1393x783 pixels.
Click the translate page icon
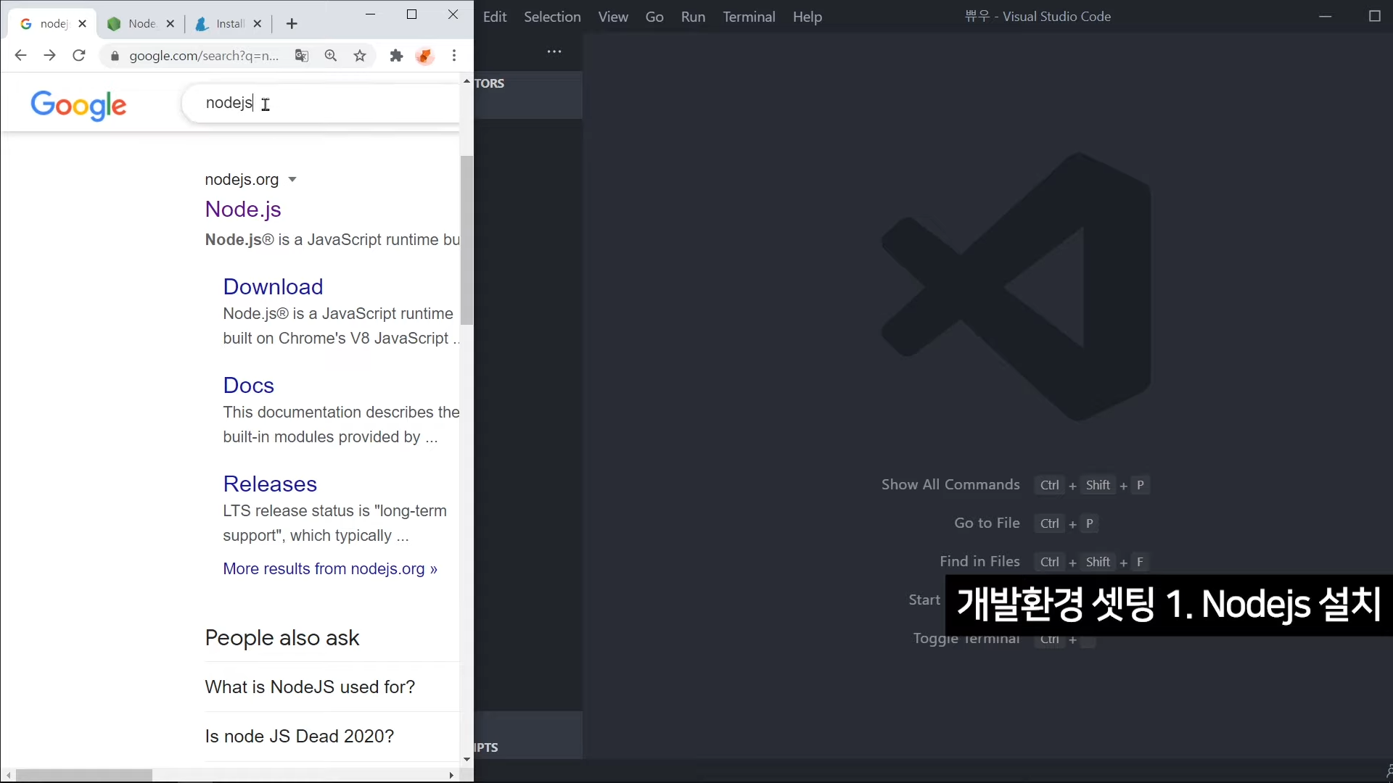click(x=302, y=56)
